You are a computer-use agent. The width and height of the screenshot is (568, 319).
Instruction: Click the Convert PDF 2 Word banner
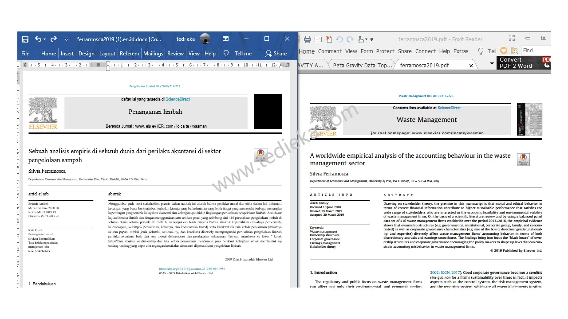click(524, 63)
